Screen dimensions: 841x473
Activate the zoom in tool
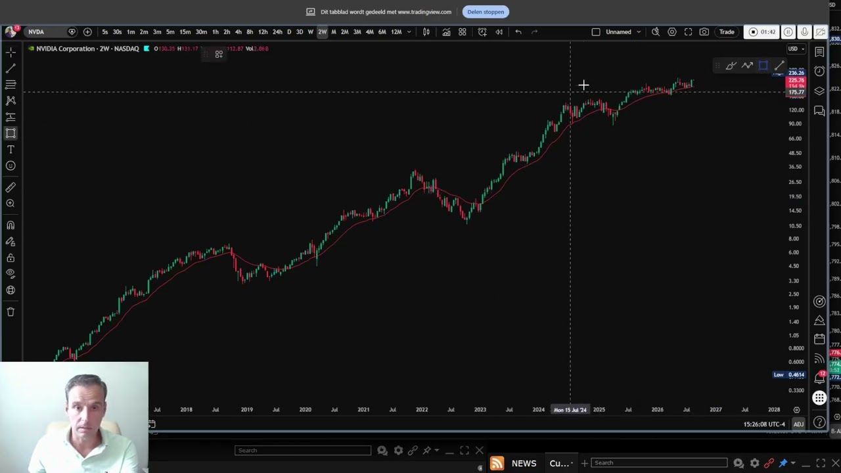coord(11,204)
